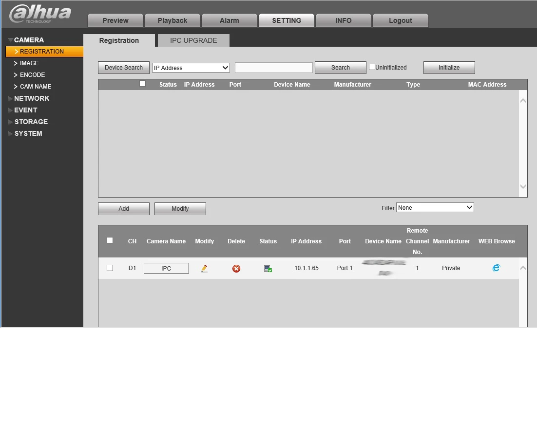Open CAM NAME in the sidebar
Image resolution: width=537 pixels, height=438 pixels.
click(35, 87)
